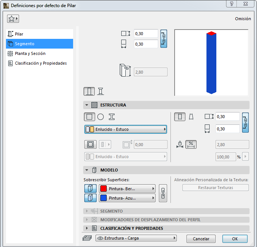Toggle the surfaces chain link button
Screen dimensions: 257x247
click(163, 193)
